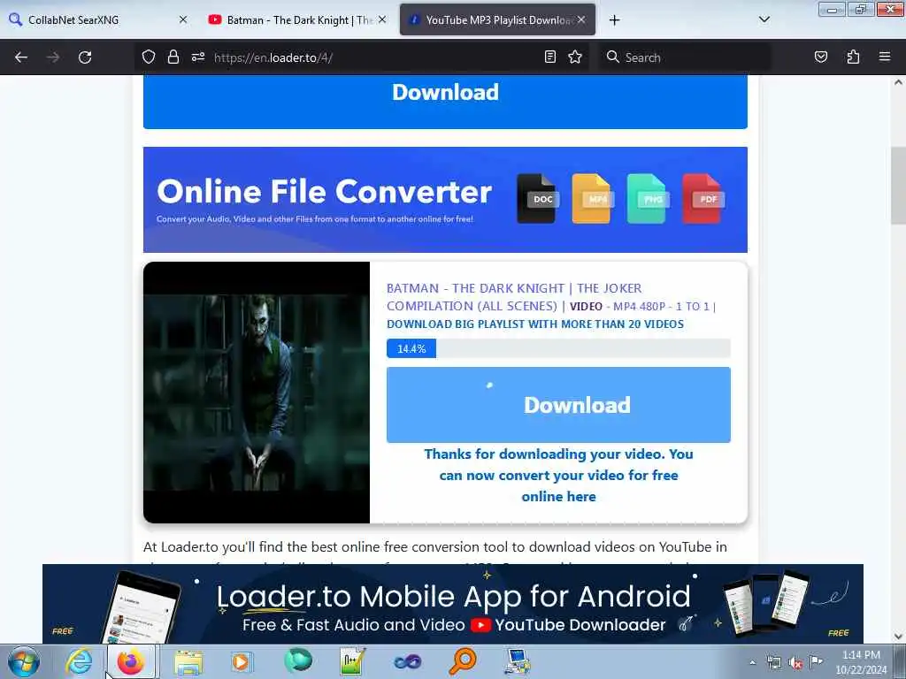Open the blue infinity app taskbar icon

pos(407,661)
